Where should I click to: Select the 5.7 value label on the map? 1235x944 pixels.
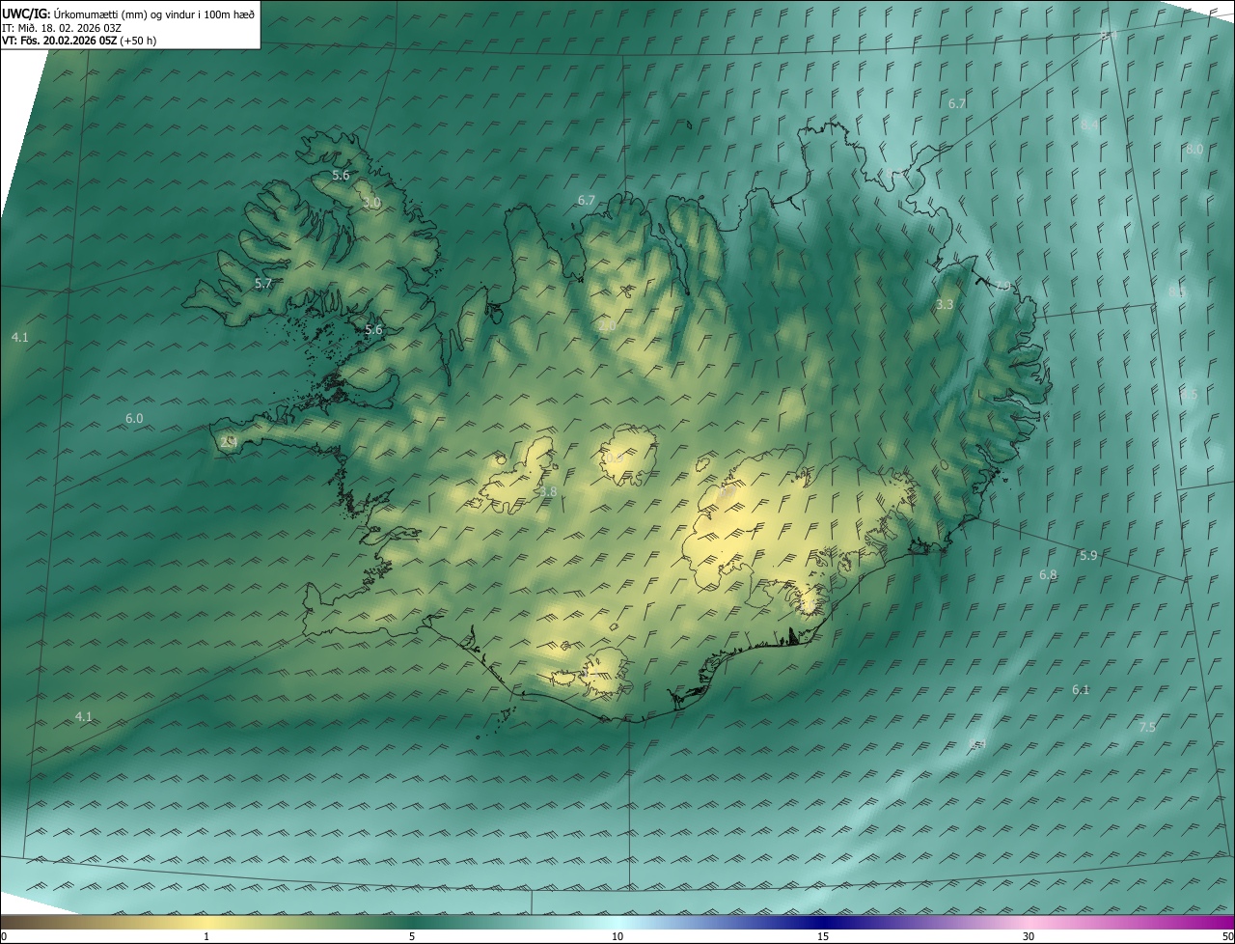[x=263, y=284]
